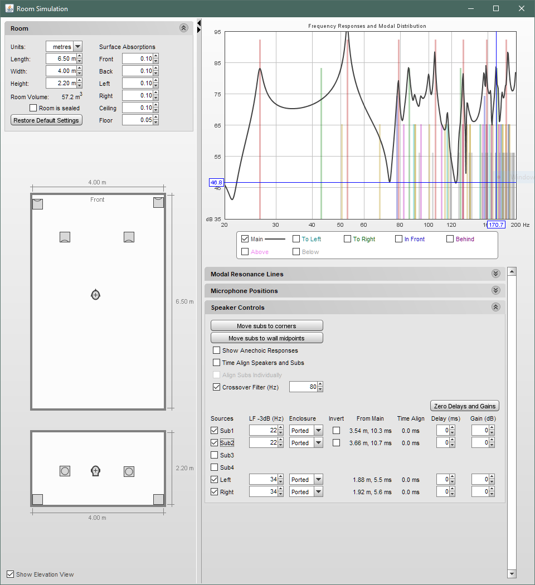Click the front-left corner subwoofer icon in plan view
Screen dimensions: 535x585
pos(37,203)
